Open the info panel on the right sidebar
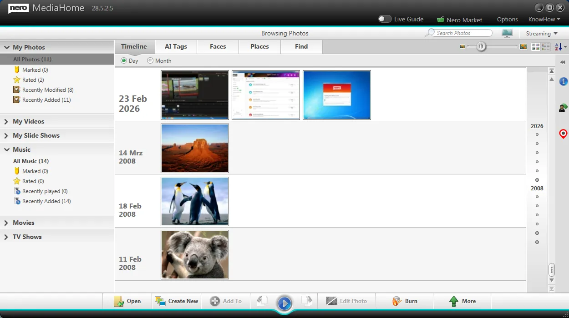The width and height of the screenshot is (569, 318). tap(563, 81)
